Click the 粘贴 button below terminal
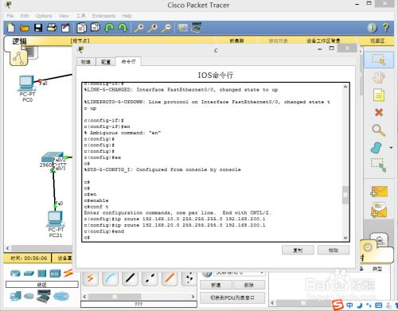Screen dimensions: 398x311 (x=334, y=250)
